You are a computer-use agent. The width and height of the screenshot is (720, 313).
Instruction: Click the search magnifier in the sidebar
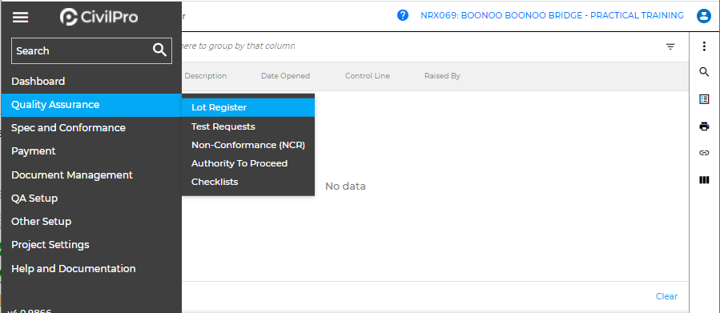(159, 50)
